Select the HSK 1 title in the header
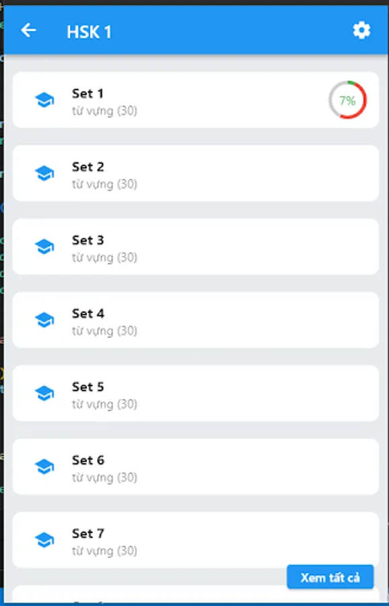 pyautogui.click(x=90, y=32)
